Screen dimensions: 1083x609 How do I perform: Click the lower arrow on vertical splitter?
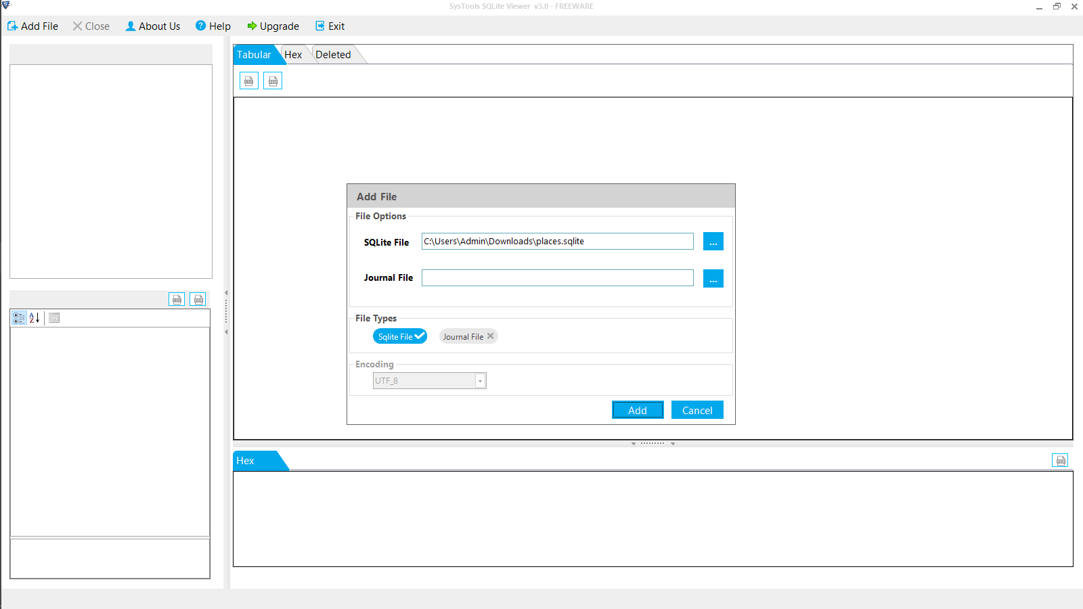coord(226,332)
